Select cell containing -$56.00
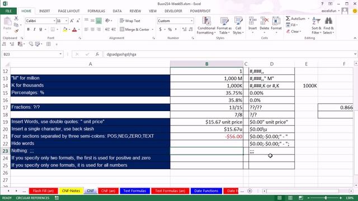Viewport: 358px width, 201px height. 206,136
